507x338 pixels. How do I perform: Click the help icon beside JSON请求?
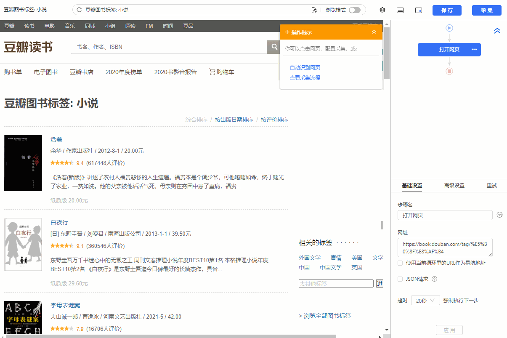(435, 279)
